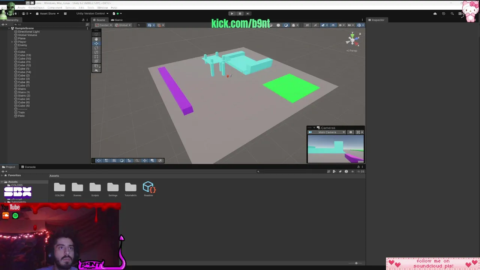This screenshot has width=480, height=270.
Task: Toggle Persp projection mode
Action: (352, 51)
